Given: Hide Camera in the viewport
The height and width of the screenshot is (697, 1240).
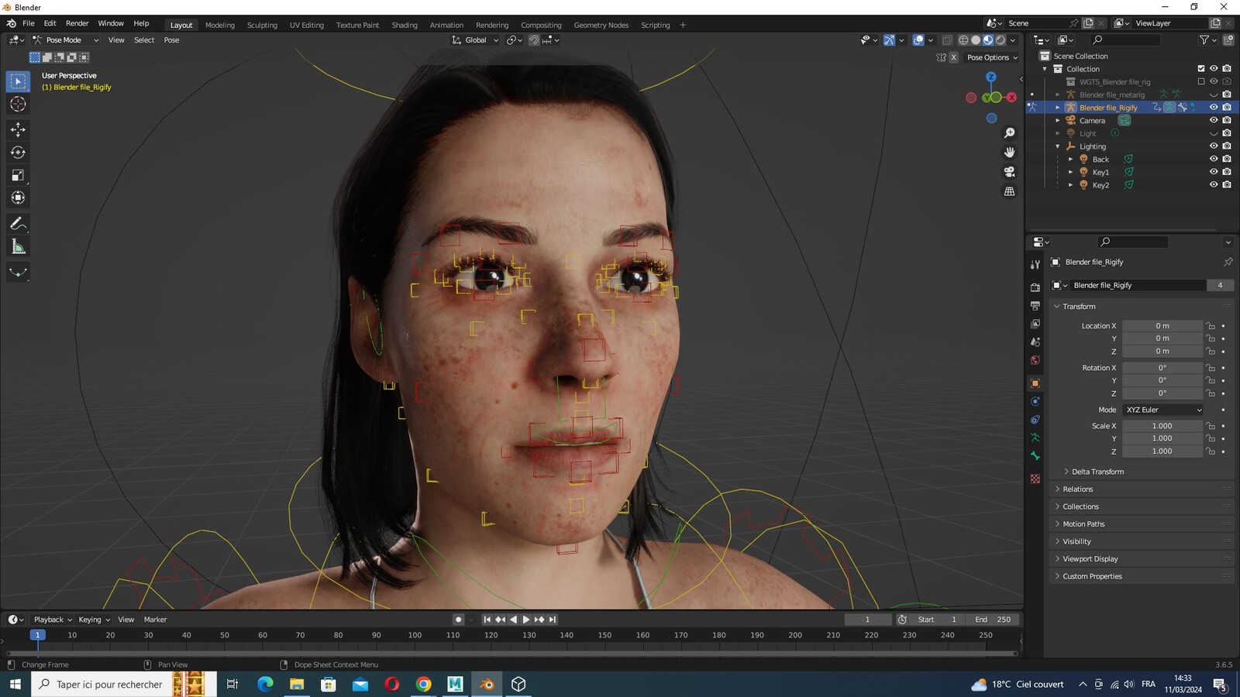Looking at the screenshot, I should (x=1214, y=120).
